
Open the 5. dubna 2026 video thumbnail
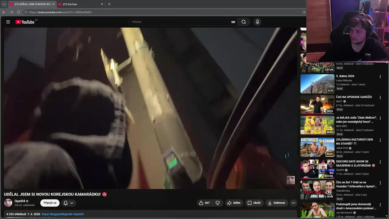[317, 84]
